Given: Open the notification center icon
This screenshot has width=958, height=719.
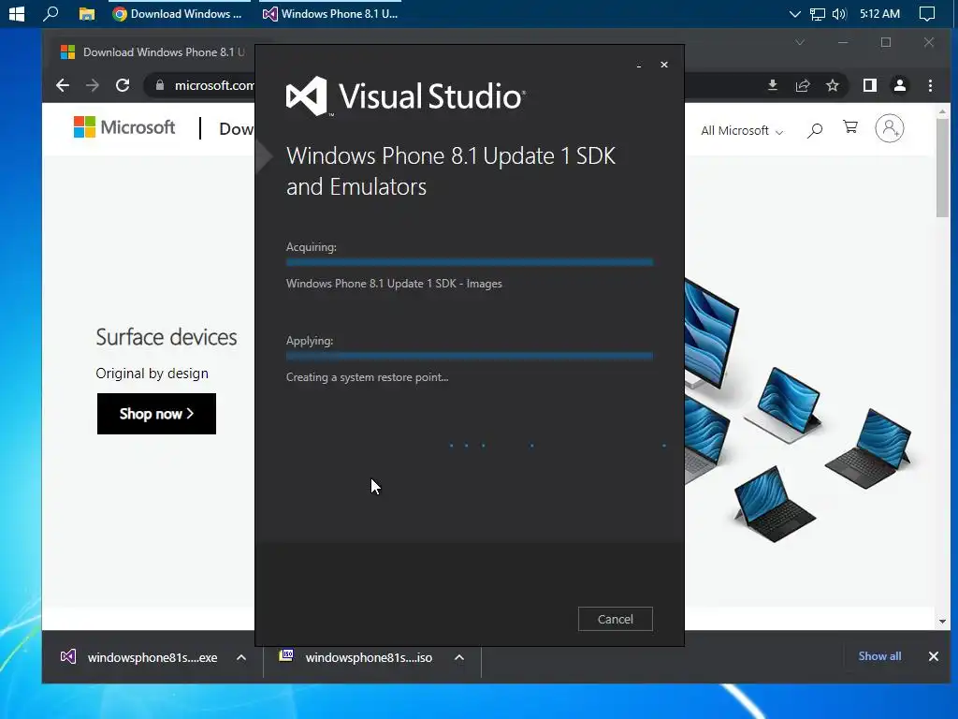Looking at the screenshot, I should click(927, 13).
